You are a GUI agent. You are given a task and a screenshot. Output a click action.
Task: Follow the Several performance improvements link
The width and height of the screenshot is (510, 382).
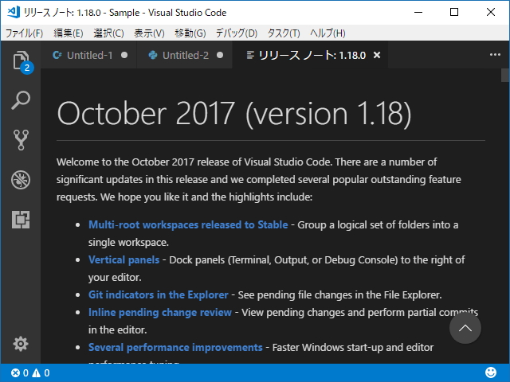tap(175, 348)
